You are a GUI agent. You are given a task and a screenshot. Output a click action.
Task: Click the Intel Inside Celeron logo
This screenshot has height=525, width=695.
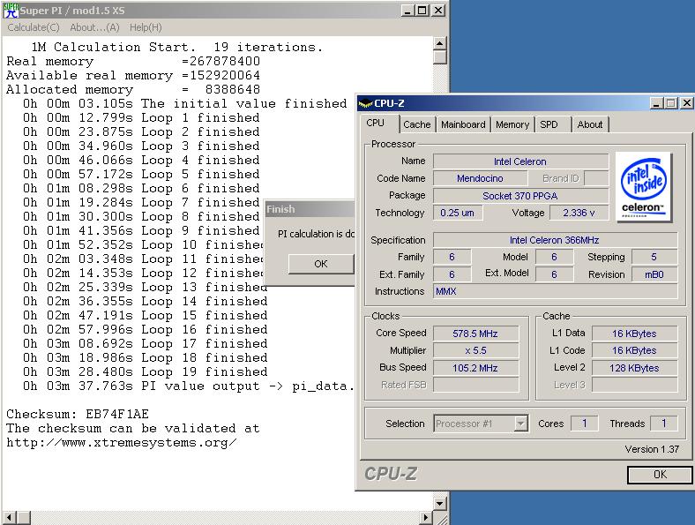tap(644, 187)
